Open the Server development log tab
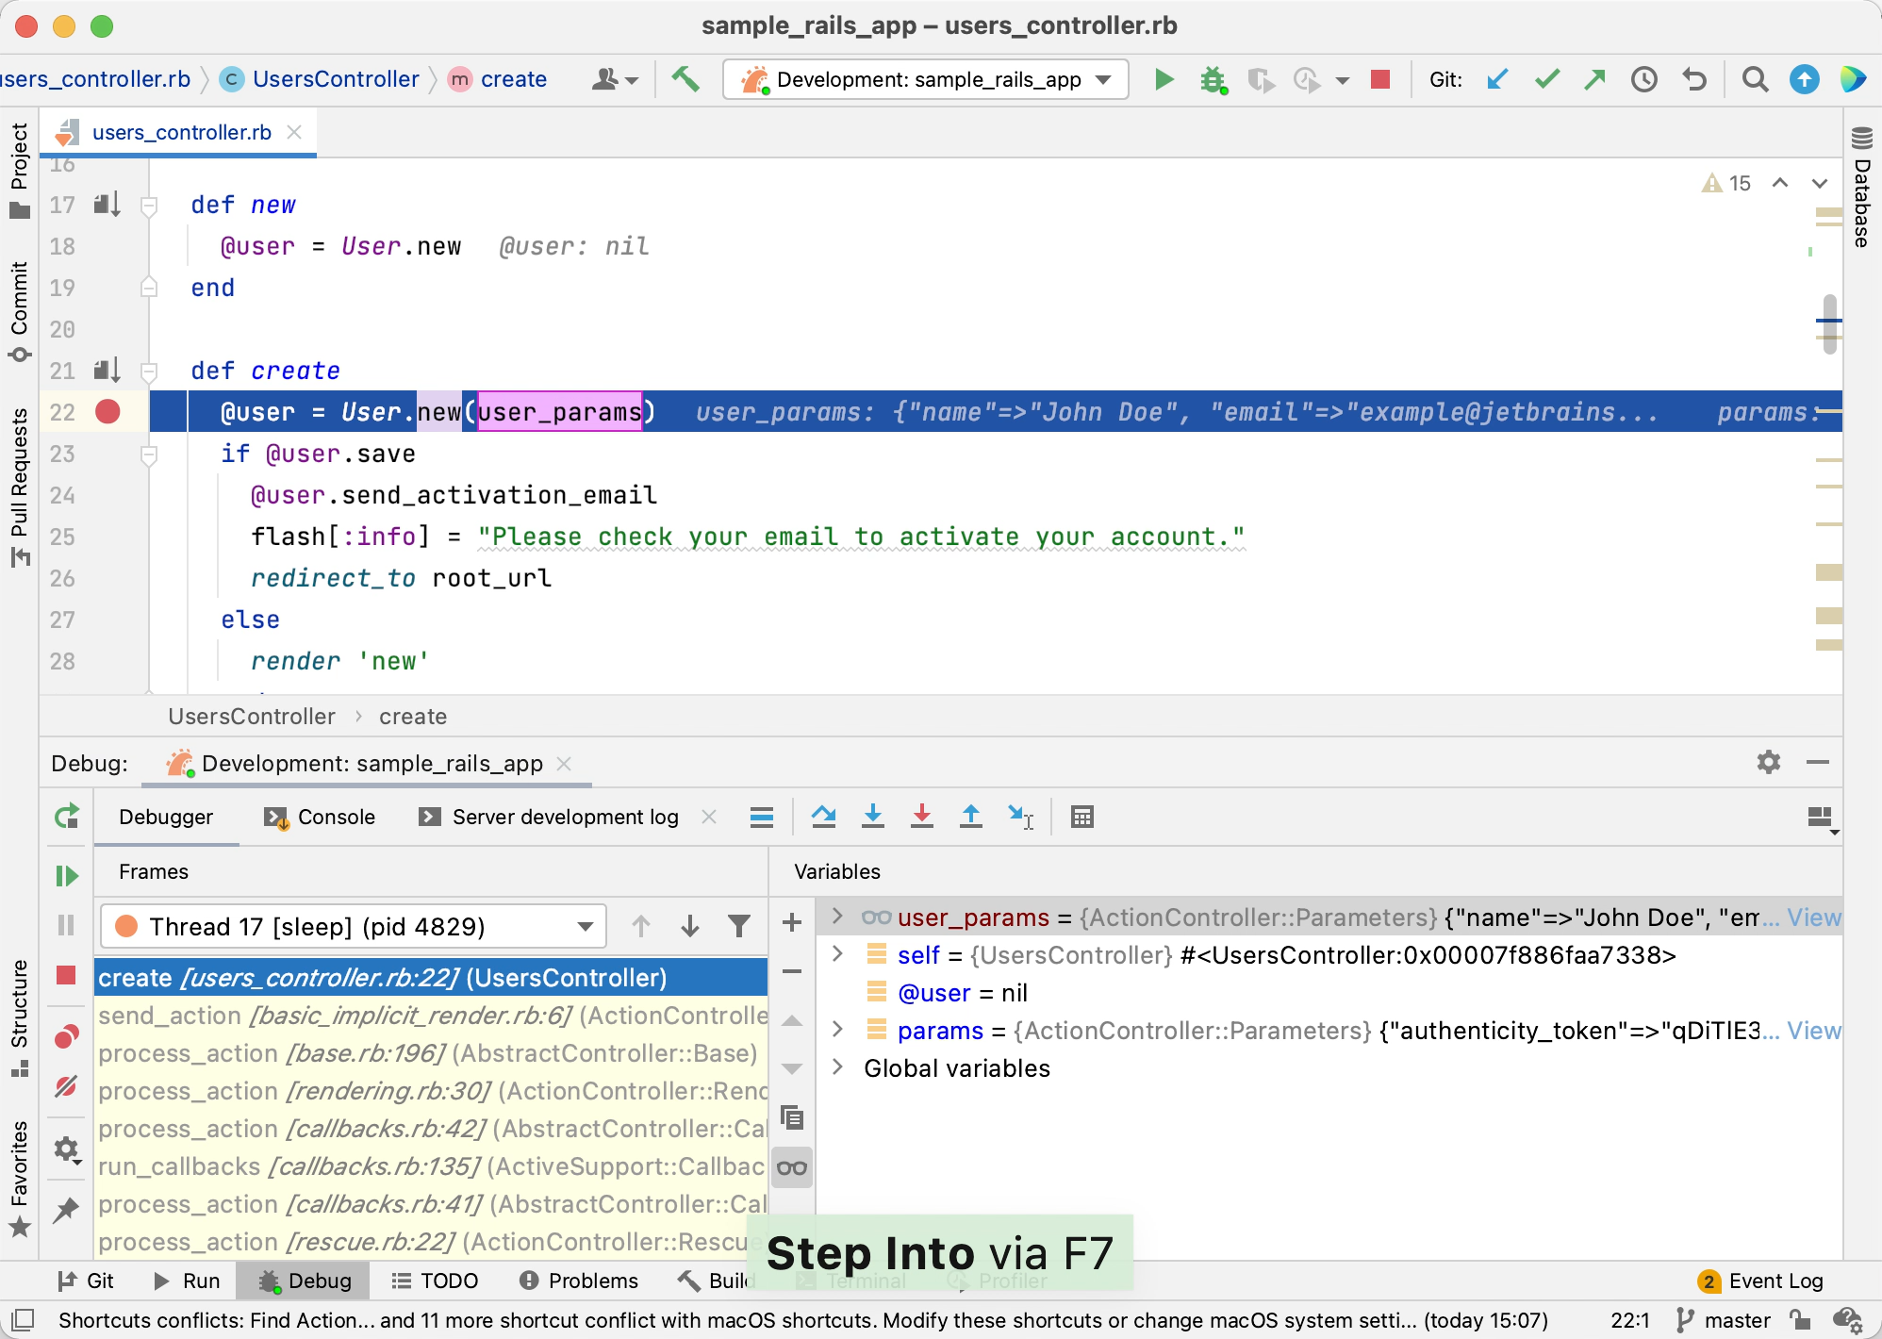The height and width of the screenshot is (1339, 1882). click(564, 817)
